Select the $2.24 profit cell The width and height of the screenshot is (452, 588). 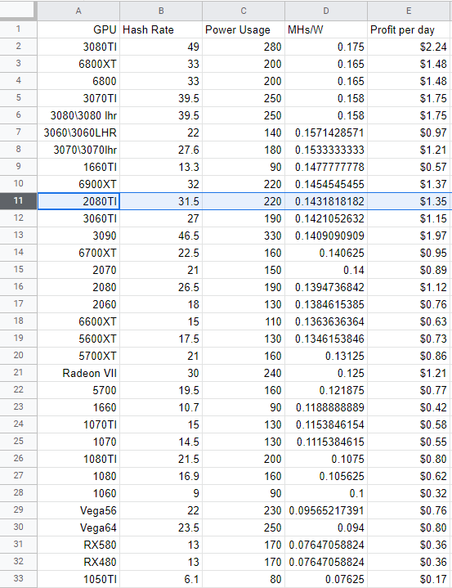(x=408, y=47)
